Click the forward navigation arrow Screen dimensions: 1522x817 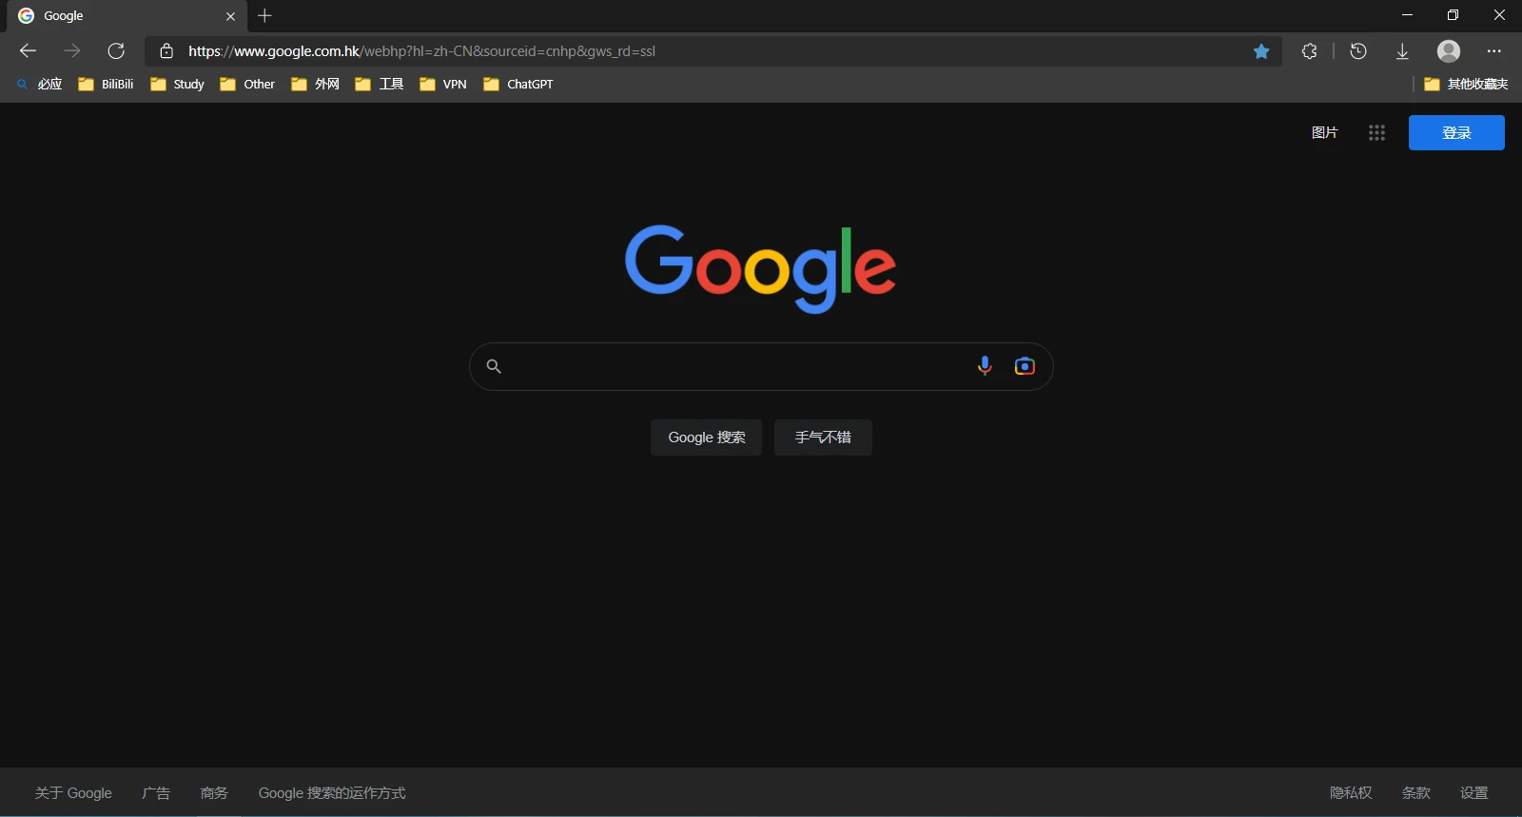72,51
